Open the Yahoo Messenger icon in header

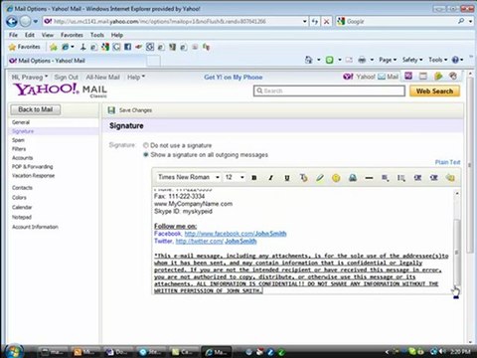point(408,77)
